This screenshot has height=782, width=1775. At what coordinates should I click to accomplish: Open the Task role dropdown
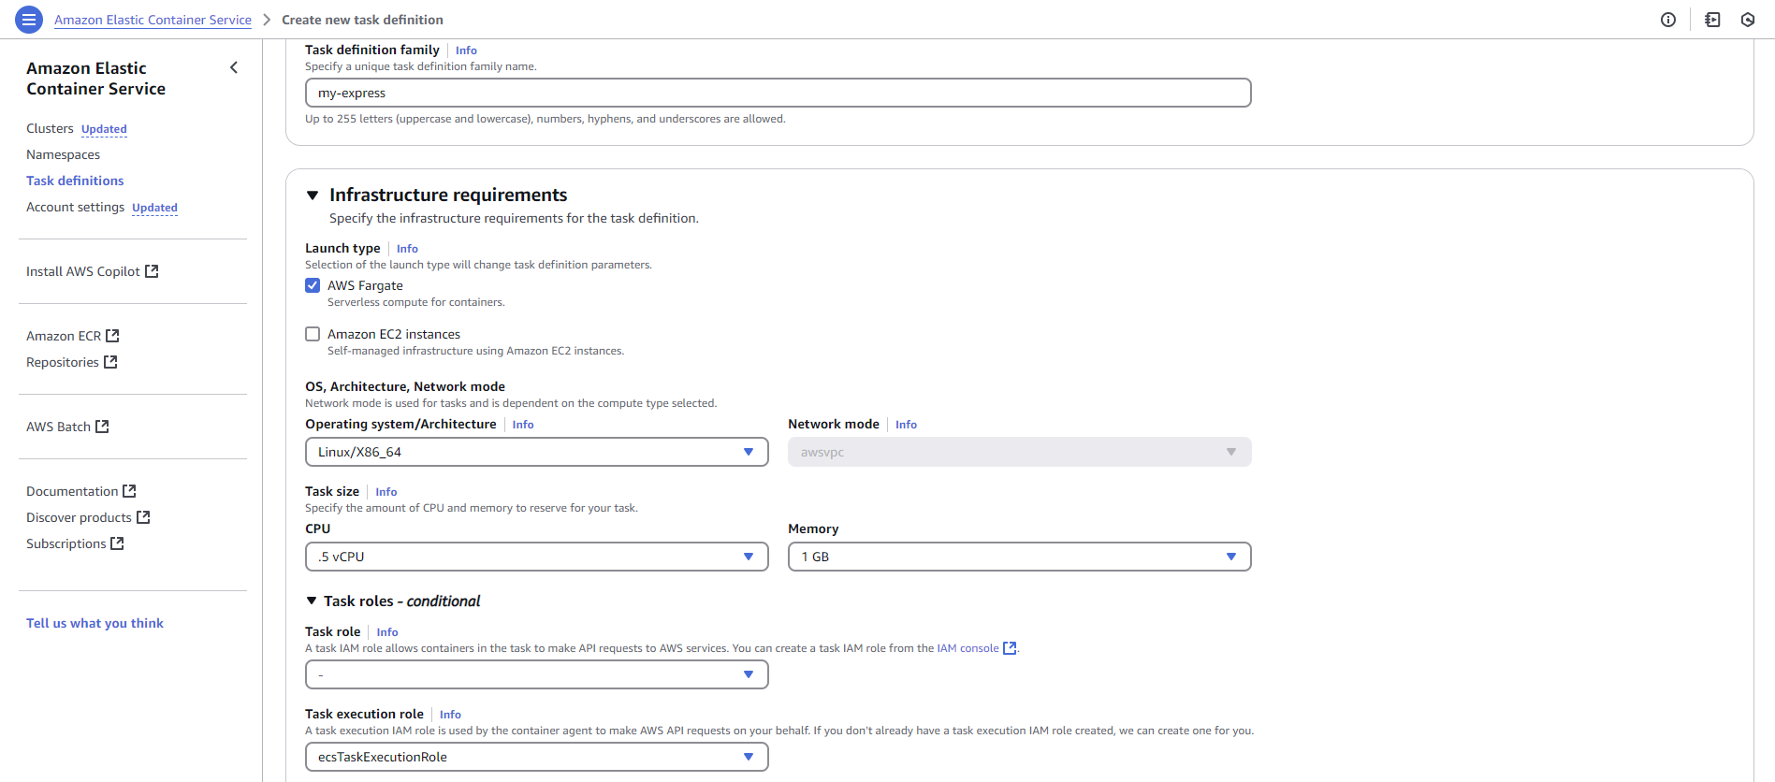pos(536,674)
